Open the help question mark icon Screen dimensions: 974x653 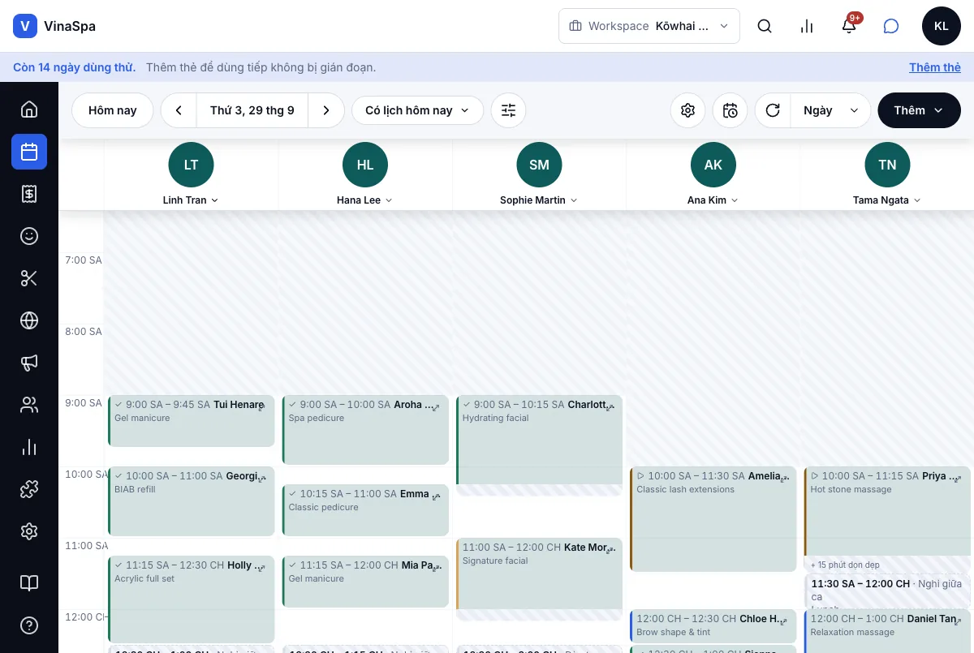[x=29, y=625]
